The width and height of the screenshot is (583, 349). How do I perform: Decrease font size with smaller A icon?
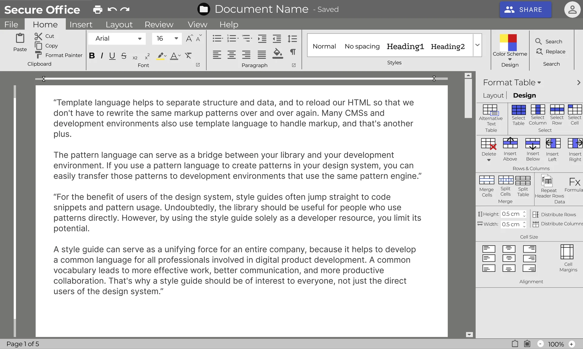tap(199, 39)
